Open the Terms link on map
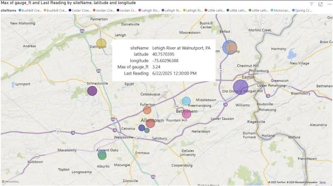Screen dimensions: 333x186 (x=322, y=182)
